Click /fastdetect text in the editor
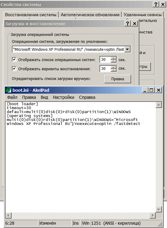The image size is (167, 228). 127,124
